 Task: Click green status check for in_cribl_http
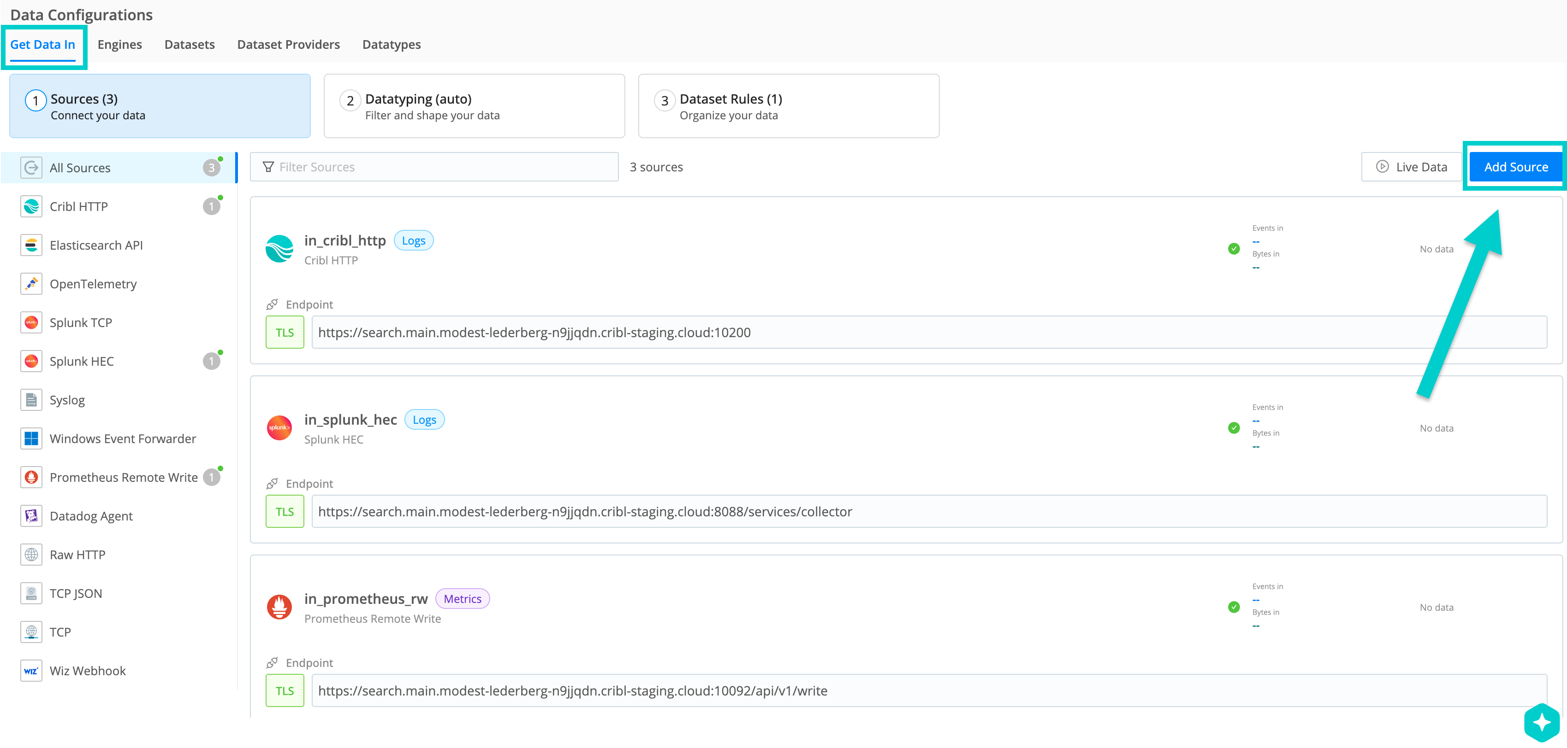point(1234,249)
